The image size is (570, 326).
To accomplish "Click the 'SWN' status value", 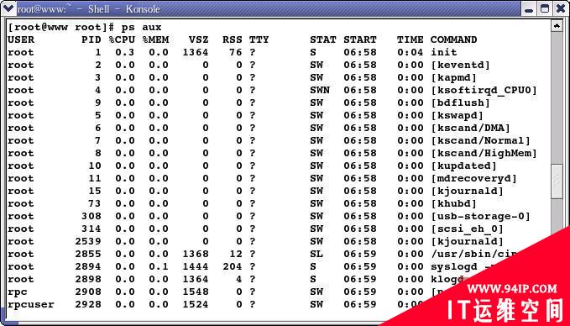I will pos(320,90).
